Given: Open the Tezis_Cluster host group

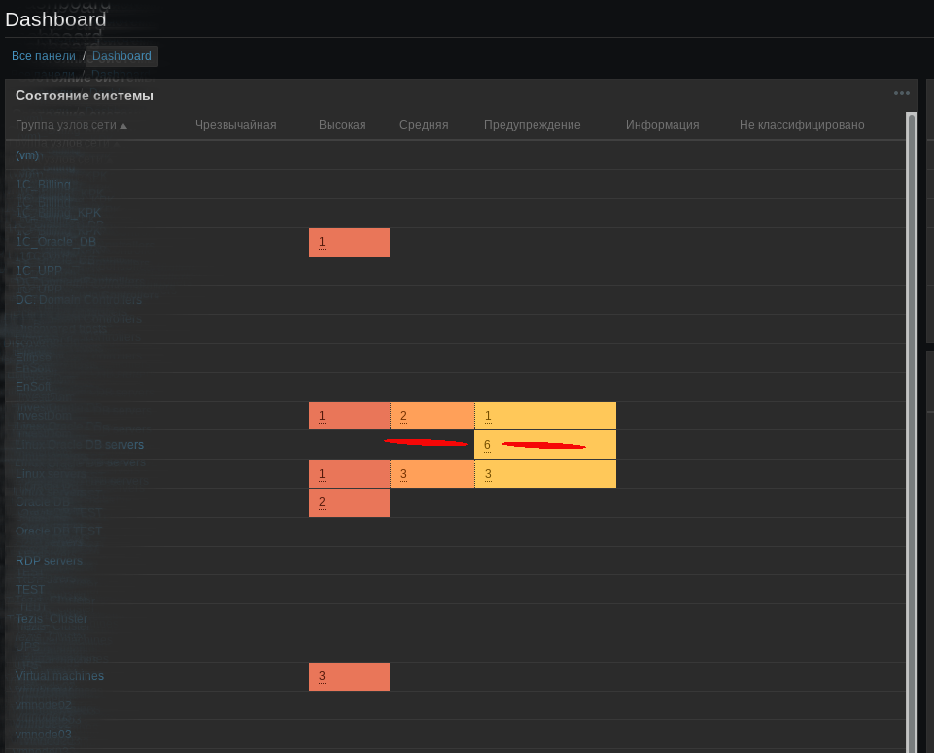Looking at the screenshot, I should click(x=52, y=619).
